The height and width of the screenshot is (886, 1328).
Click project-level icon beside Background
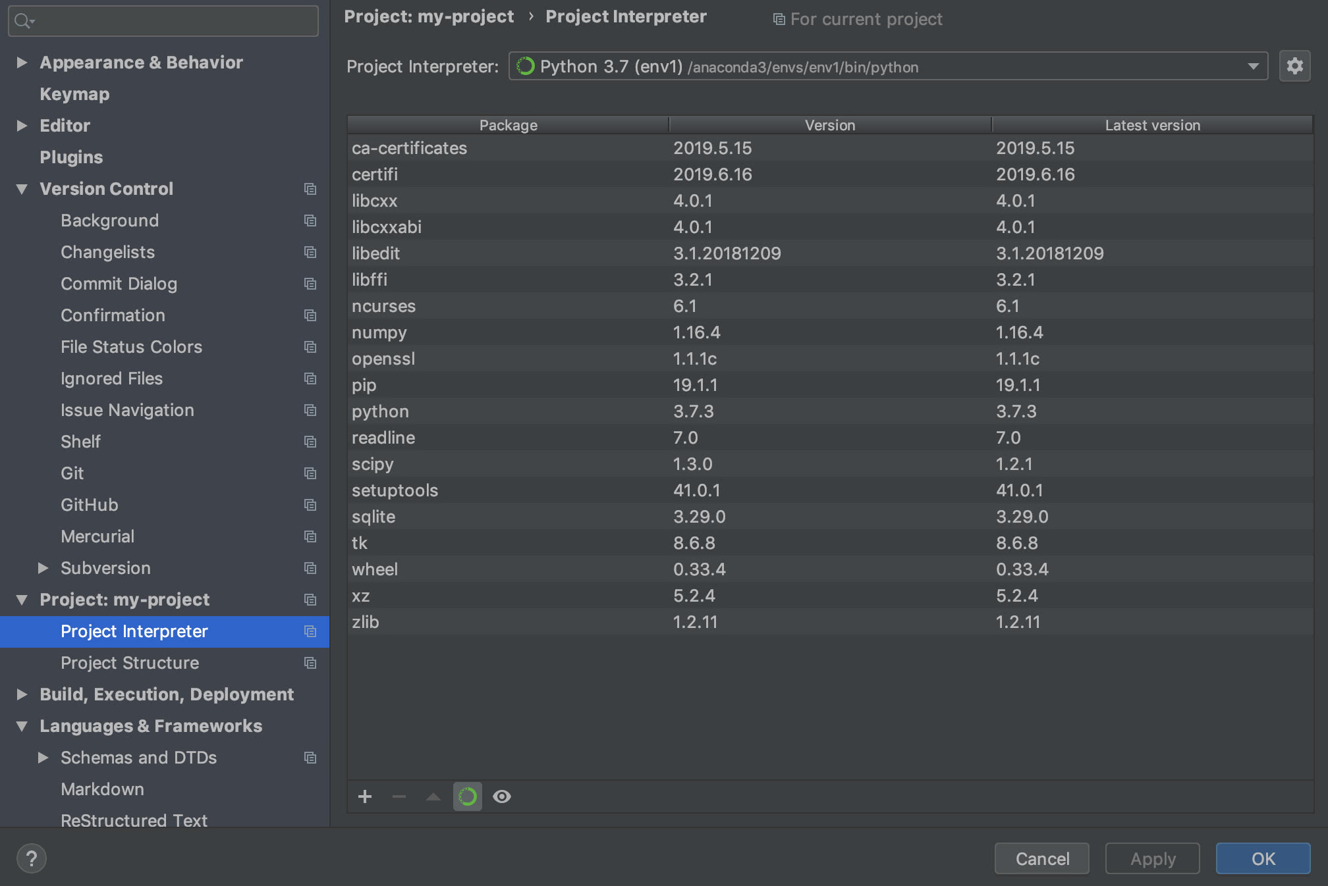tap(310, 221)
